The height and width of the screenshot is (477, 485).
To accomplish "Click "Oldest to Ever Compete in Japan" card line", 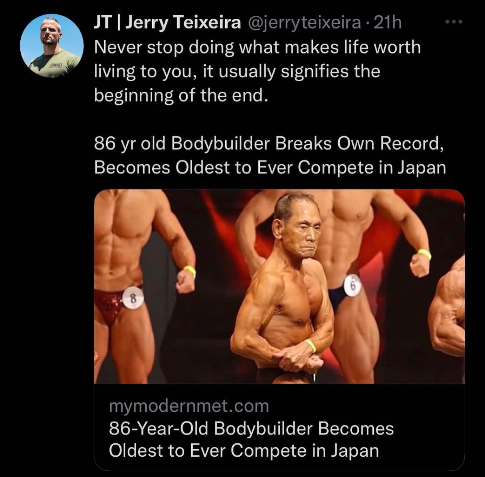I will point(244,450).
